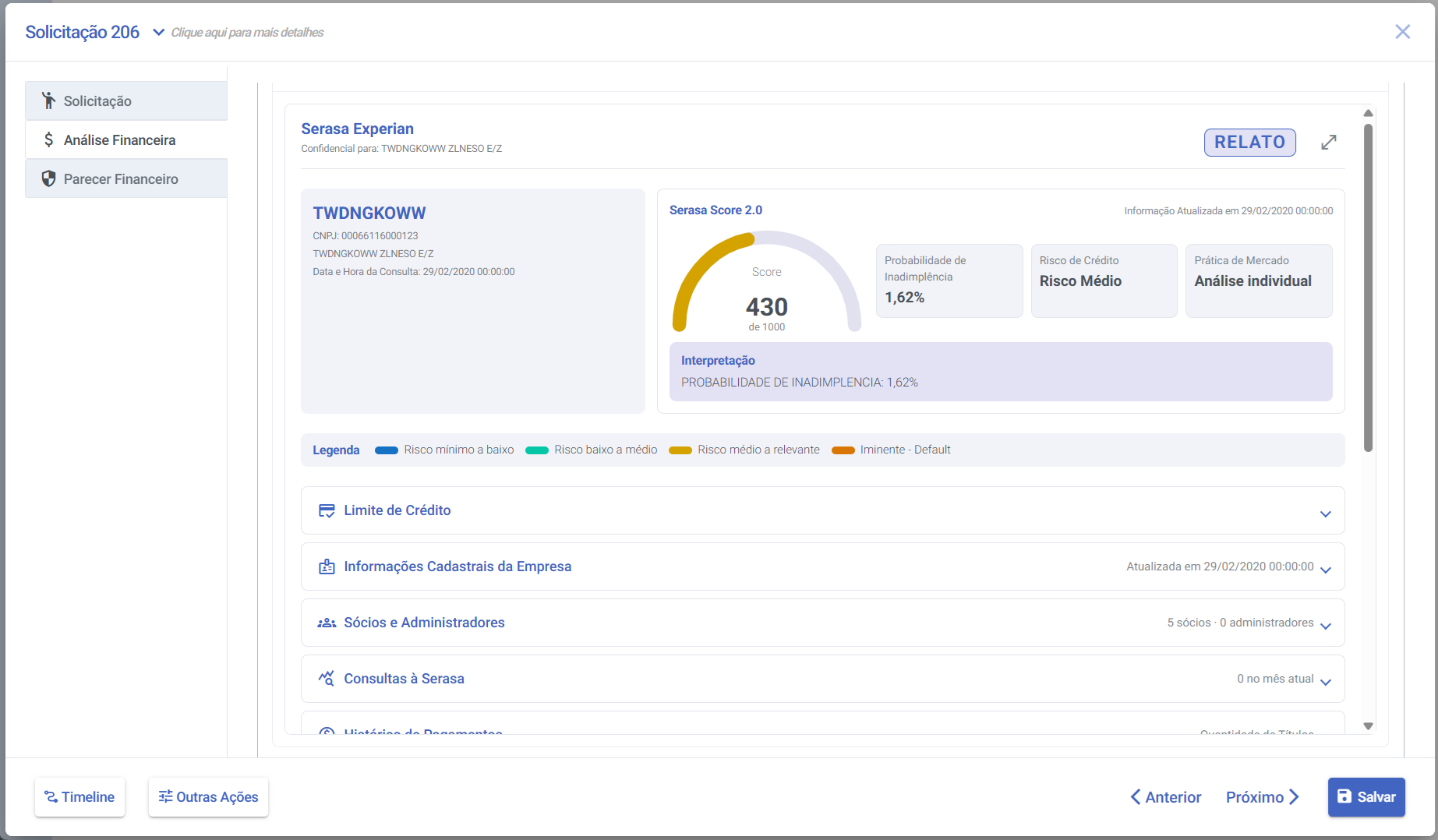Click the Score 430 gauge arc
1438x840 pixels.
[767, 281]
